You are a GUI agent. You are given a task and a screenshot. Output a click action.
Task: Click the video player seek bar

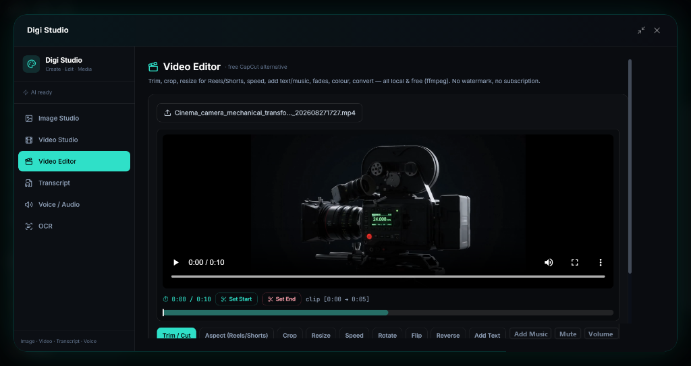[388, 276]
